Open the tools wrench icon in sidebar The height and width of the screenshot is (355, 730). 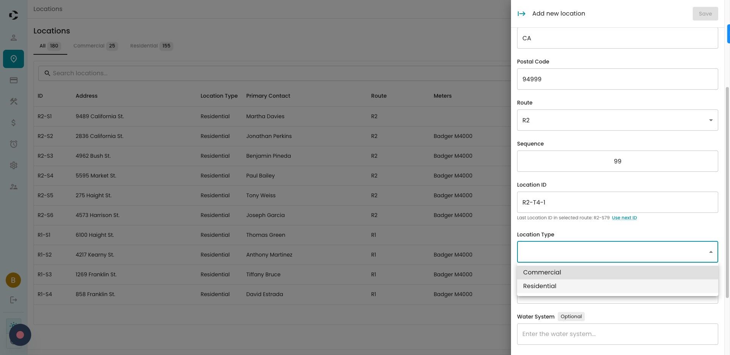click(x=13, y=101)
